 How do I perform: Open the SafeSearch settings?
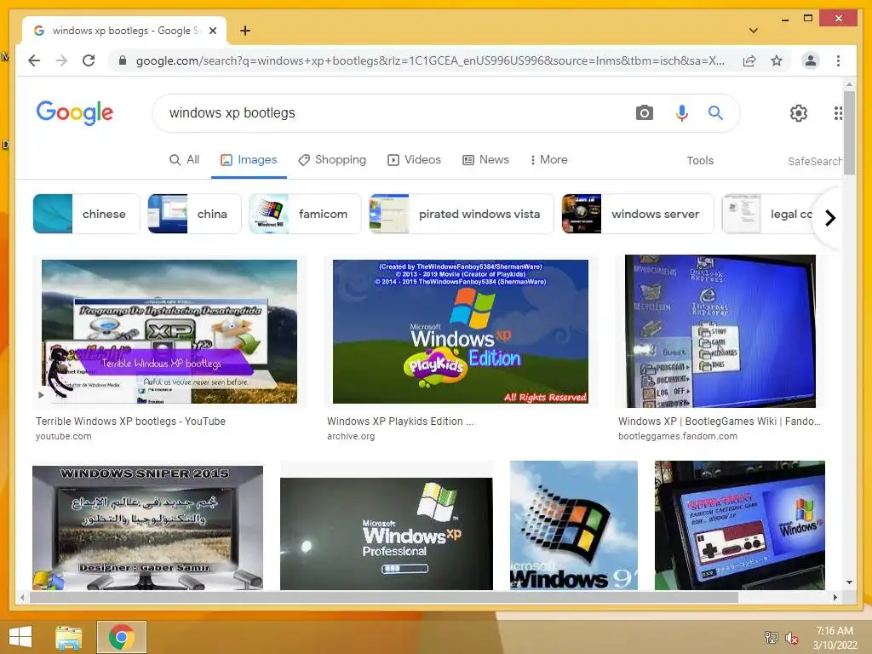pos(815,161)
